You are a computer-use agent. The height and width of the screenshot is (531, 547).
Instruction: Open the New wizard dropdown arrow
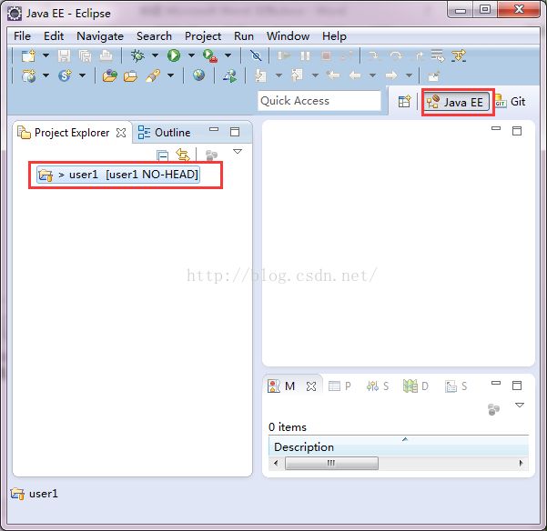tap(46, 55)
